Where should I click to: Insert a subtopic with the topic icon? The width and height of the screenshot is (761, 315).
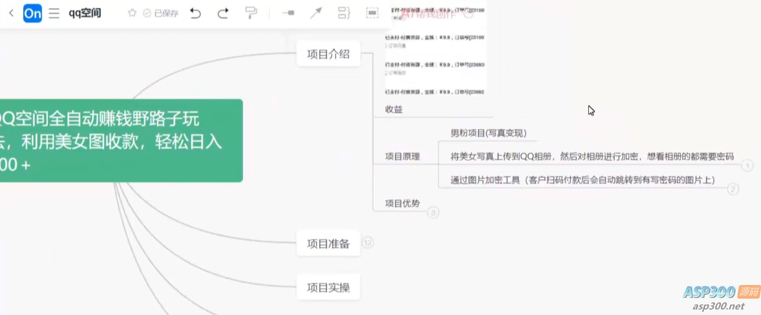coord(288,13)
